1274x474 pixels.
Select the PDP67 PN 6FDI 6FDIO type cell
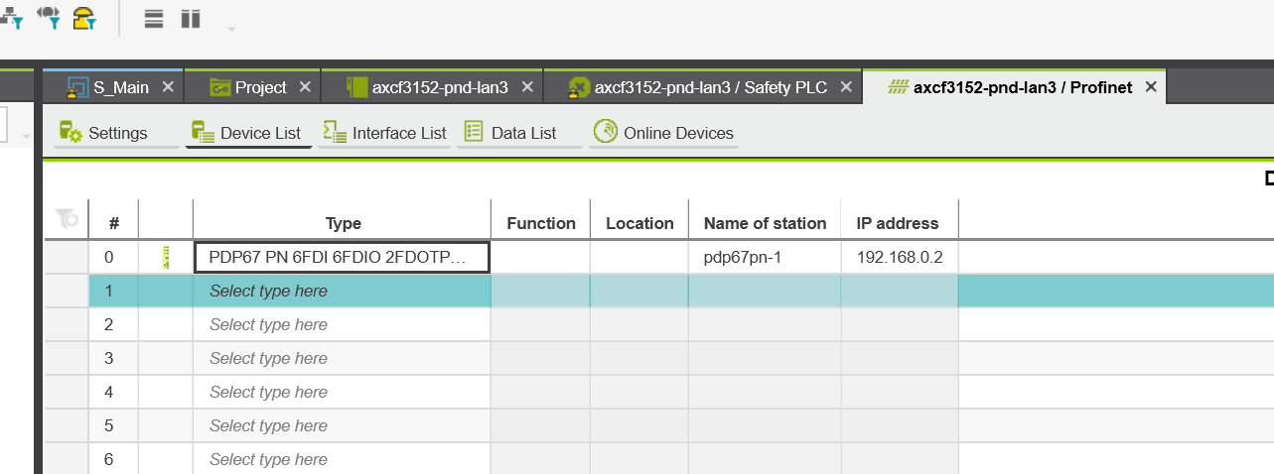click(x=343, y=257)
